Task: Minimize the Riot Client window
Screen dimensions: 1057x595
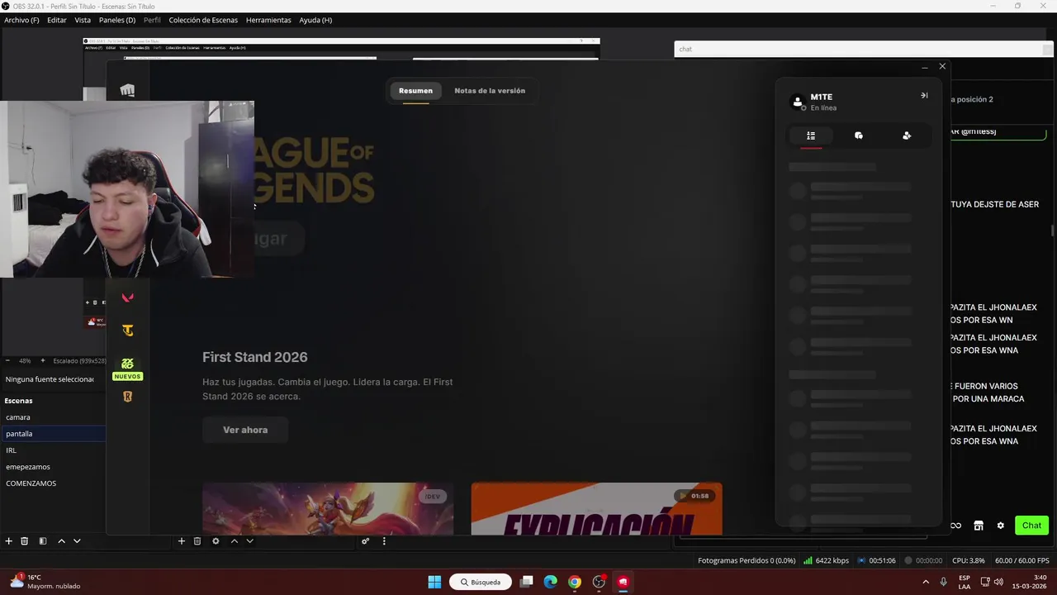Action: pos(924,66)
